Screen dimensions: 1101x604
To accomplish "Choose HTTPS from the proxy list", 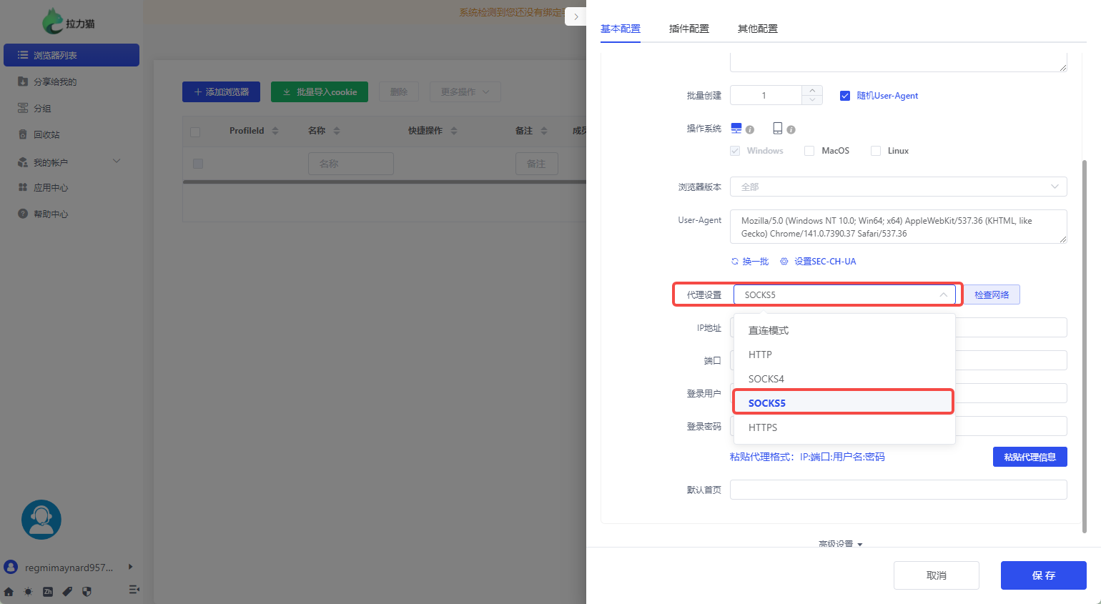I will tap(763, 427).
